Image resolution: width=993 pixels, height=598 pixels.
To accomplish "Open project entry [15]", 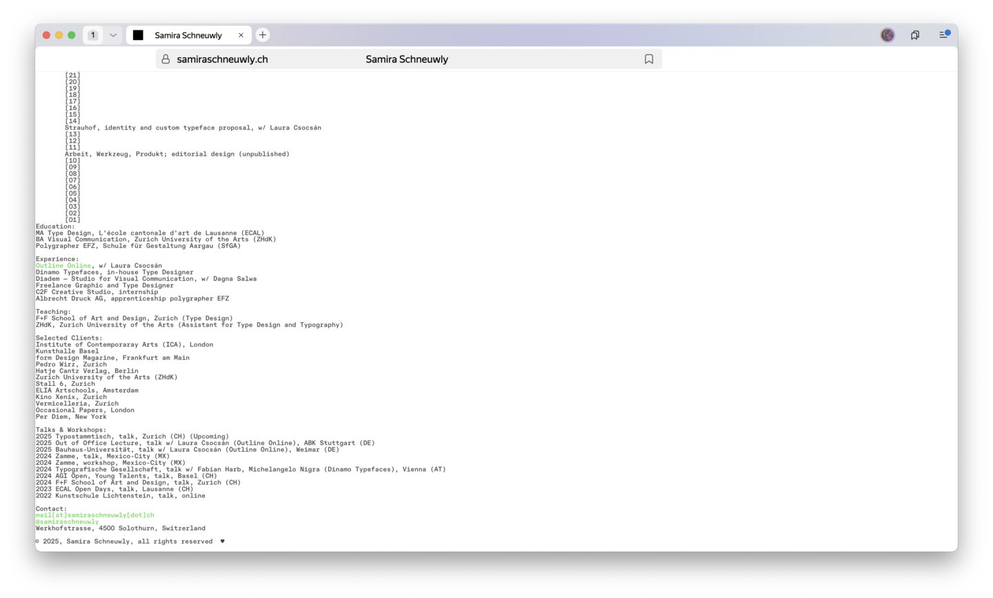I will coord(72,115).
